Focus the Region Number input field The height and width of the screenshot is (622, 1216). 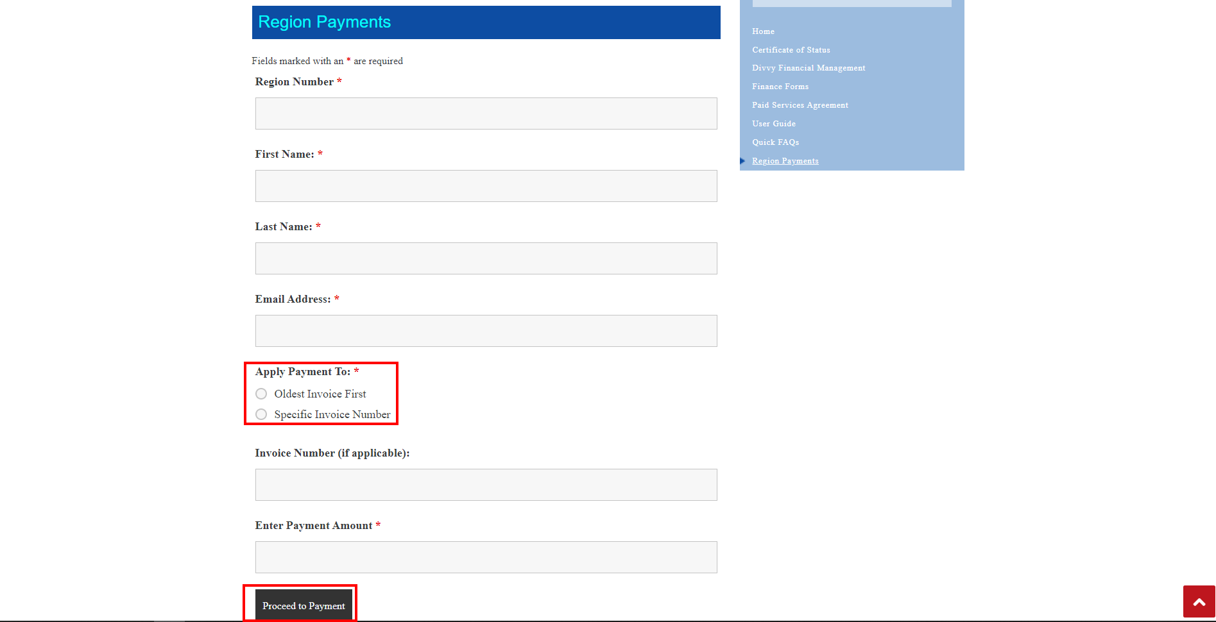coord(486,113)
